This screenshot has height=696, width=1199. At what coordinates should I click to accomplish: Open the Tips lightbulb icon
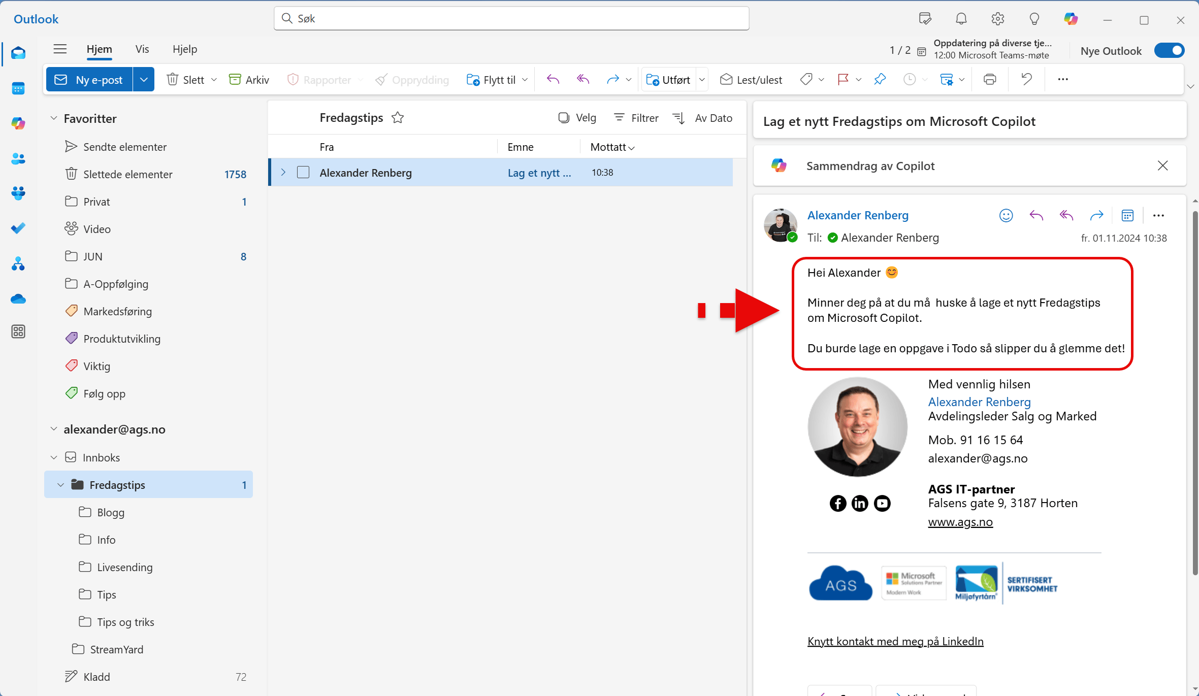(1034, 19)
